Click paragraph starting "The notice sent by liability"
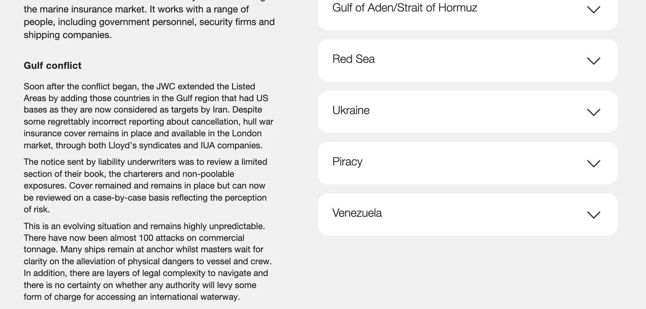The width and height of the screenshot is (646, 309). [x=145, y=186]
